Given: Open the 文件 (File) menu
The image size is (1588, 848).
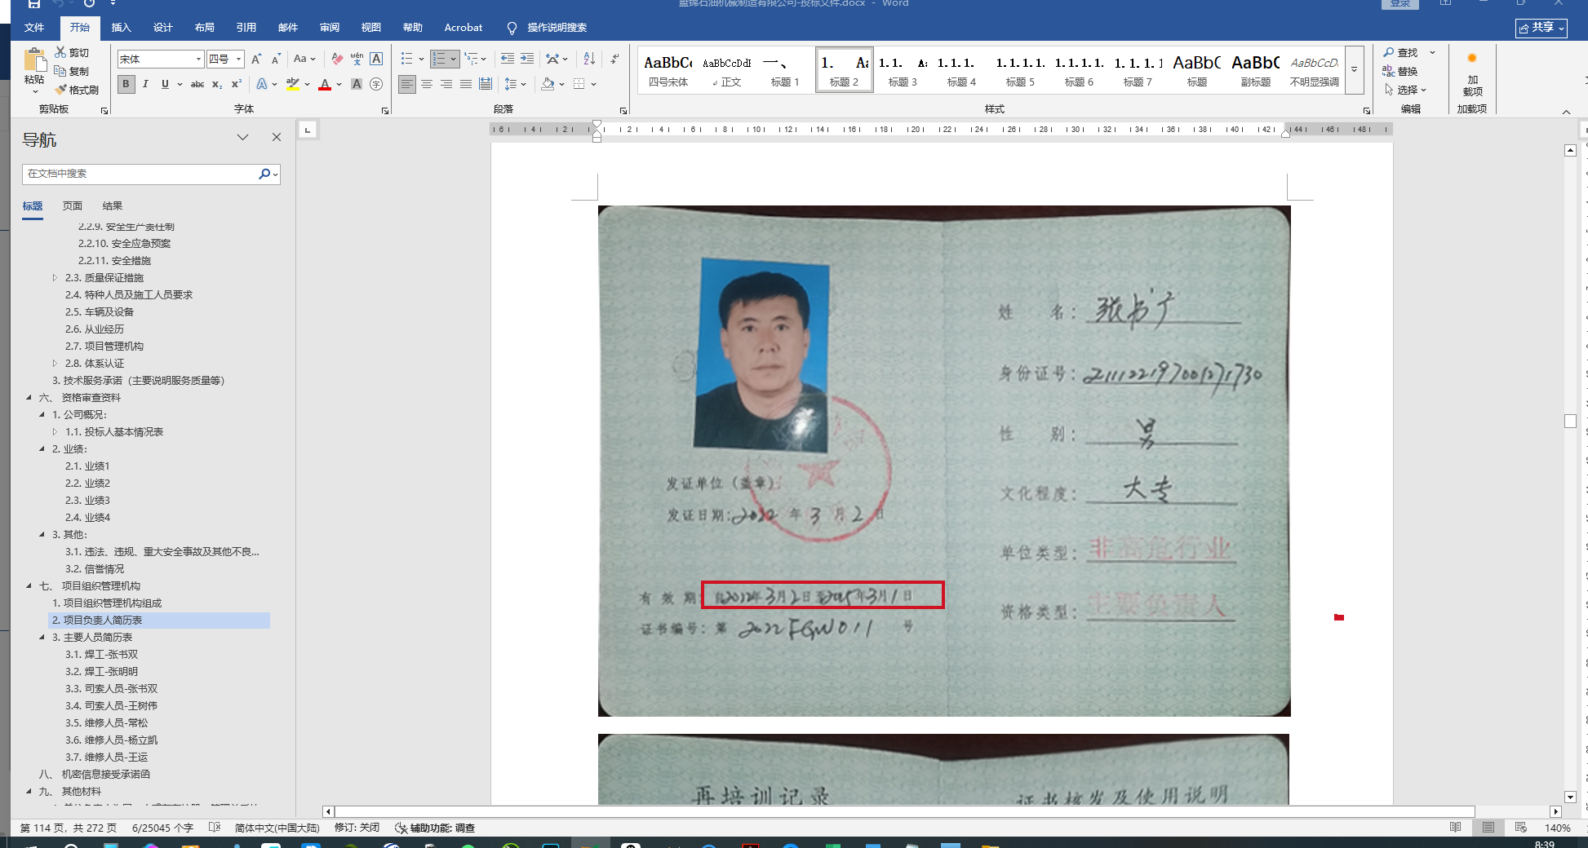Looking at the screenshot, I should 34,28.
